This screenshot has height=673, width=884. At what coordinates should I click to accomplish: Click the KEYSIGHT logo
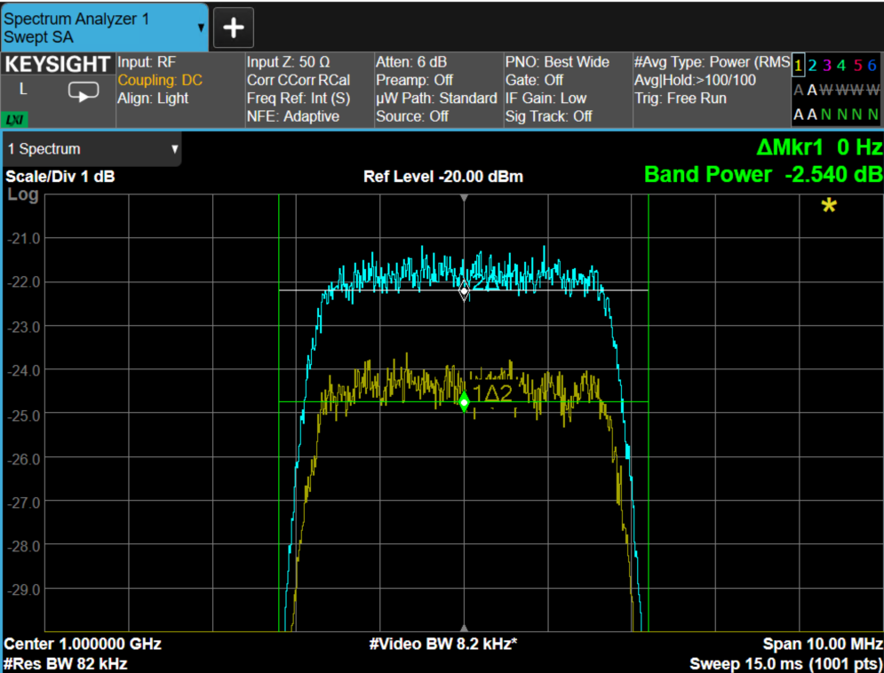[x=58, y=65]
